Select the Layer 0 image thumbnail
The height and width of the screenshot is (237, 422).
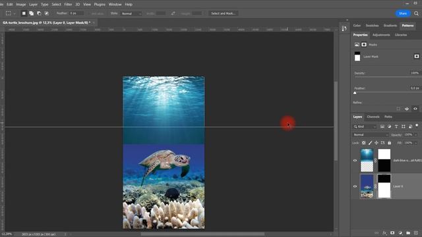pos(367,186)
